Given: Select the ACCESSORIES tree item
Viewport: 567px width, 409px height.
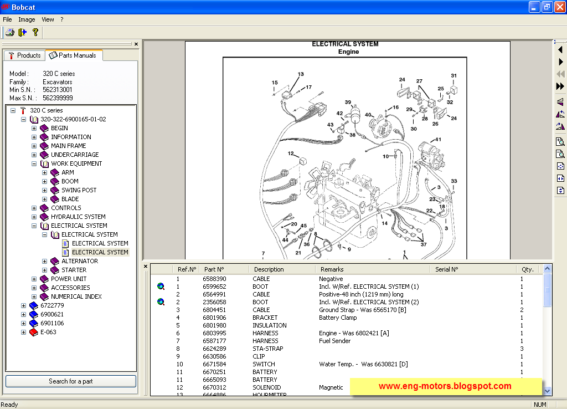Looking at the screenshot, I should tap(70, 288).
